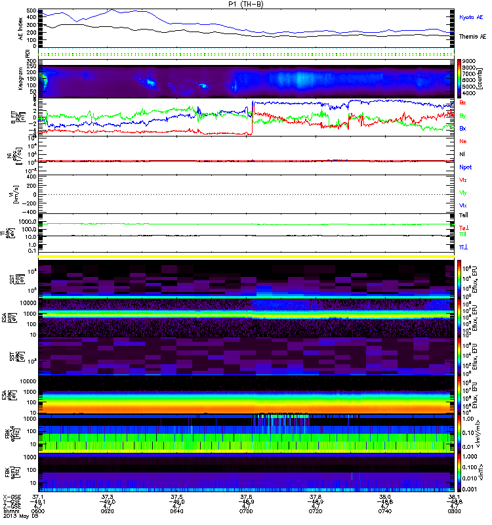492x525 pixels.
Task: Select the keogram counts color bar
Action: tap(459, 79)
